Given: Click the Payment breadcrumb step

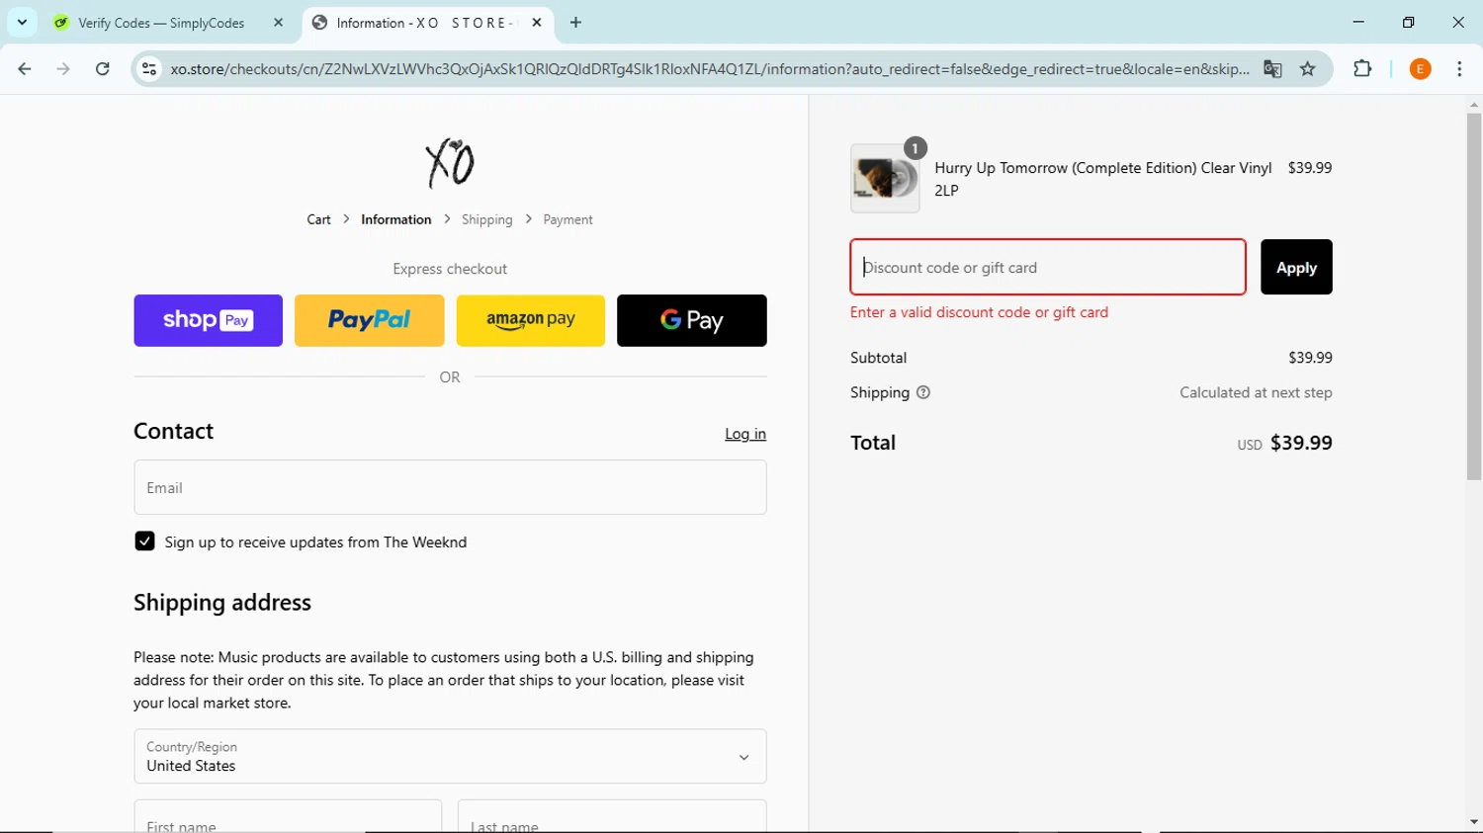Looking at the screenshot, I should 567,219.
